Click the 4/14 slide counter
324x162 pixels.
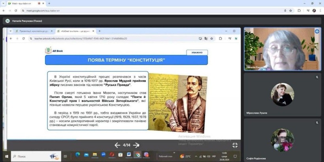point(126,145)
